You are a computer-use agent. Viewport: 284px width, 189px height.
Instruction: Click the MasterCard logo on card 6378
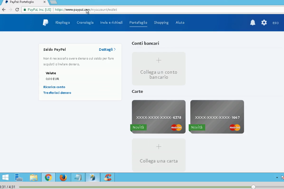[176, 127]
